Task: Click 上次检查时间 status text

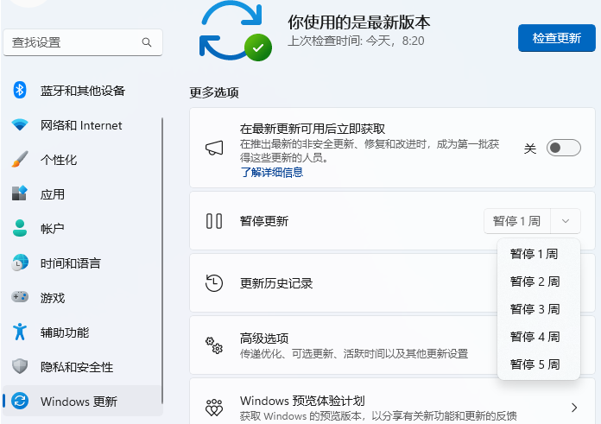Action: [x=356, y=41]
